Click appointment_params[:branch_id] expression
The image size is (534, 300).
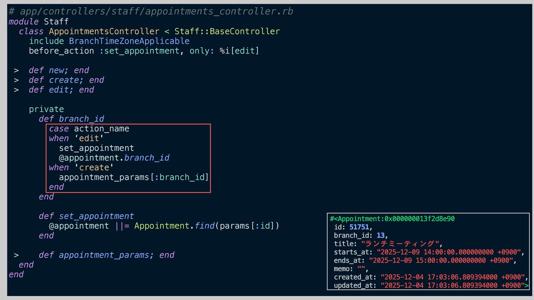(x=133, y=177)
